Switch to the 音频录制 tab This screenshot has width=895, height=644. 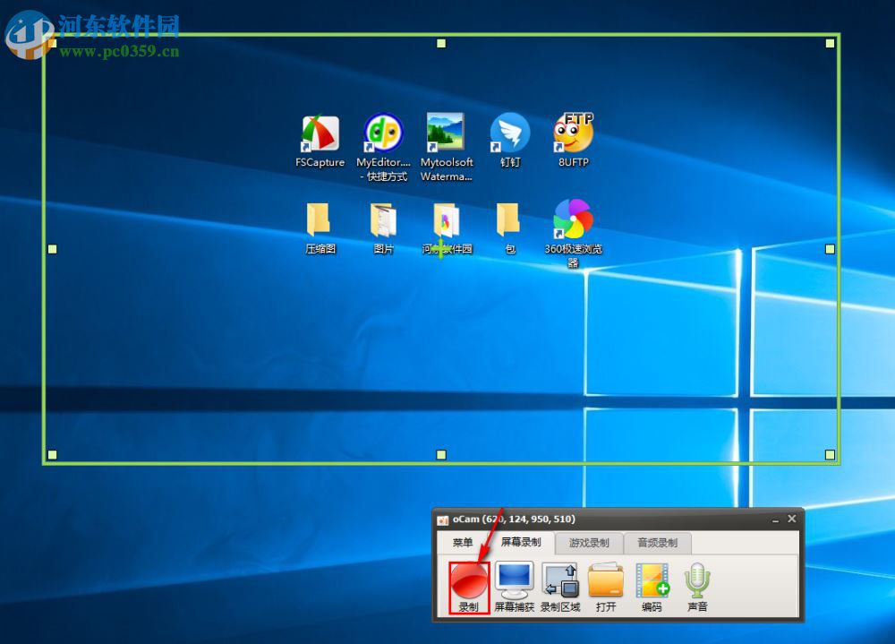coord(657,543)
